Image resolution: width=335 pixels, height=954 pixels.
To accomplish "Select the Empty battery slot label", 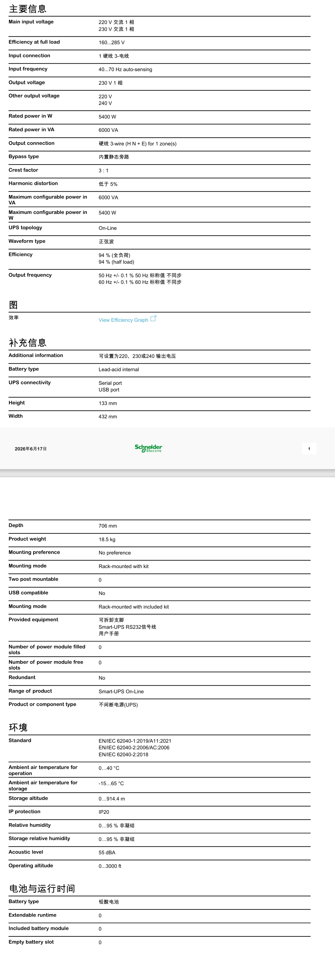I will coord(31,942).
